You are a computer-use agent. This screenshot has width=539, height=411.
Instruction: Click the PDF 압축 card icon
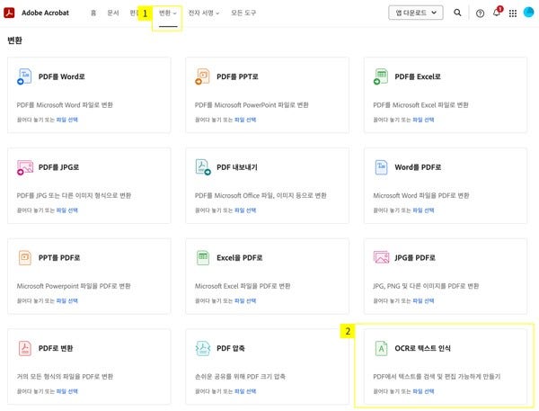click(x=203, y=348)
